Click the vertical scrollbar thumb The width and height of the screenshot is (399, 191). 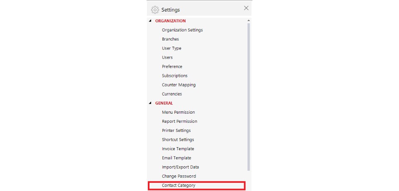coord(249,97)
